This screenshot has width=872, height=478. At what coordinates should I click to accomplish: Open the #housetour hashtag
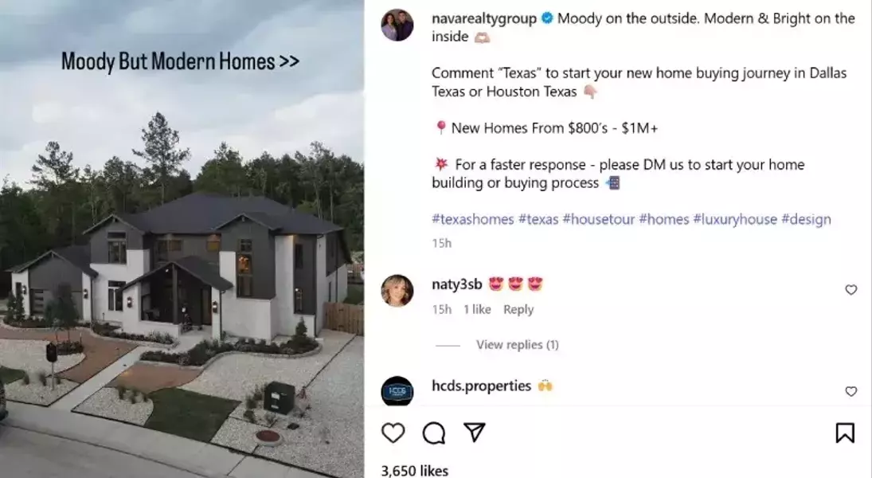[x=598, y=219]
